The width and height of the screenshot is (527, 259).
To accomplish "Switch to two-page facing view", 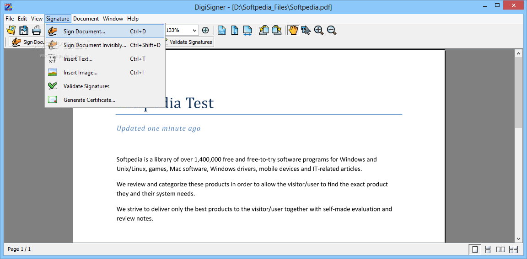I will pyautogui.click(x=500, y=249).
